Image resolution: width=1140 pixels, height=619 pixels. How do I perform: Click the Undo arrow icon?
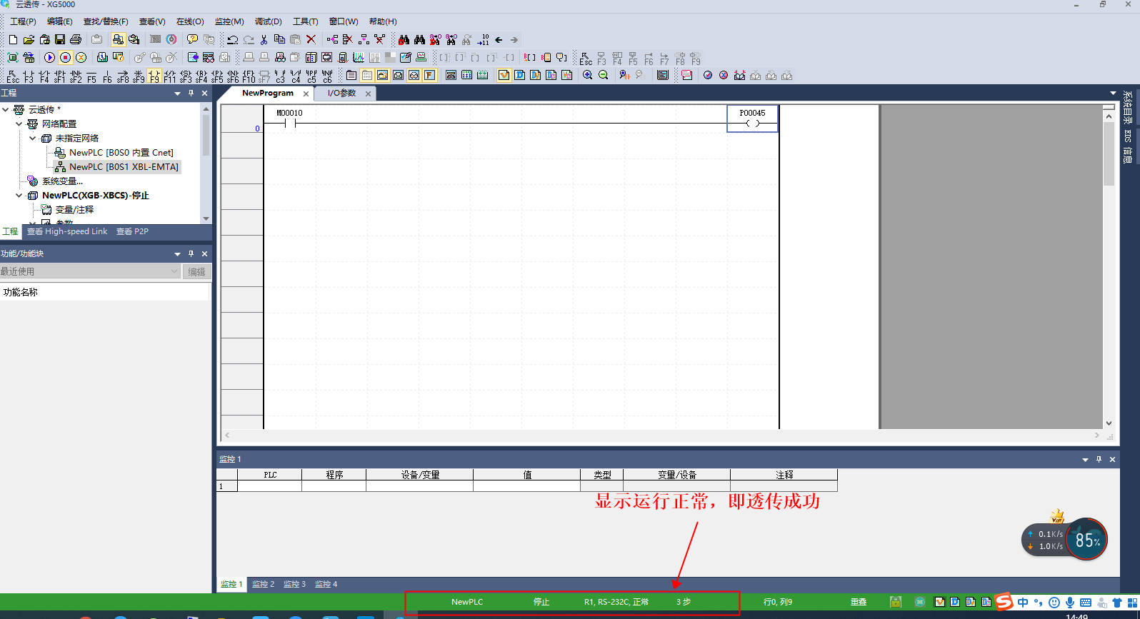232,40
